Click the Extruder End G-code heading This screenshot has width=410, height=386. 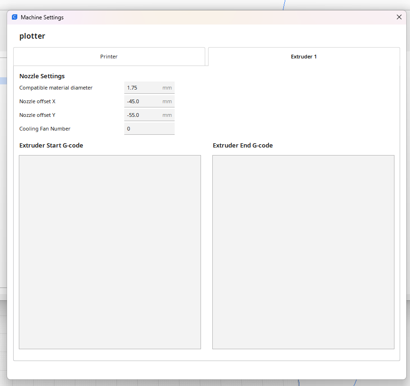(x=243, y=145)
